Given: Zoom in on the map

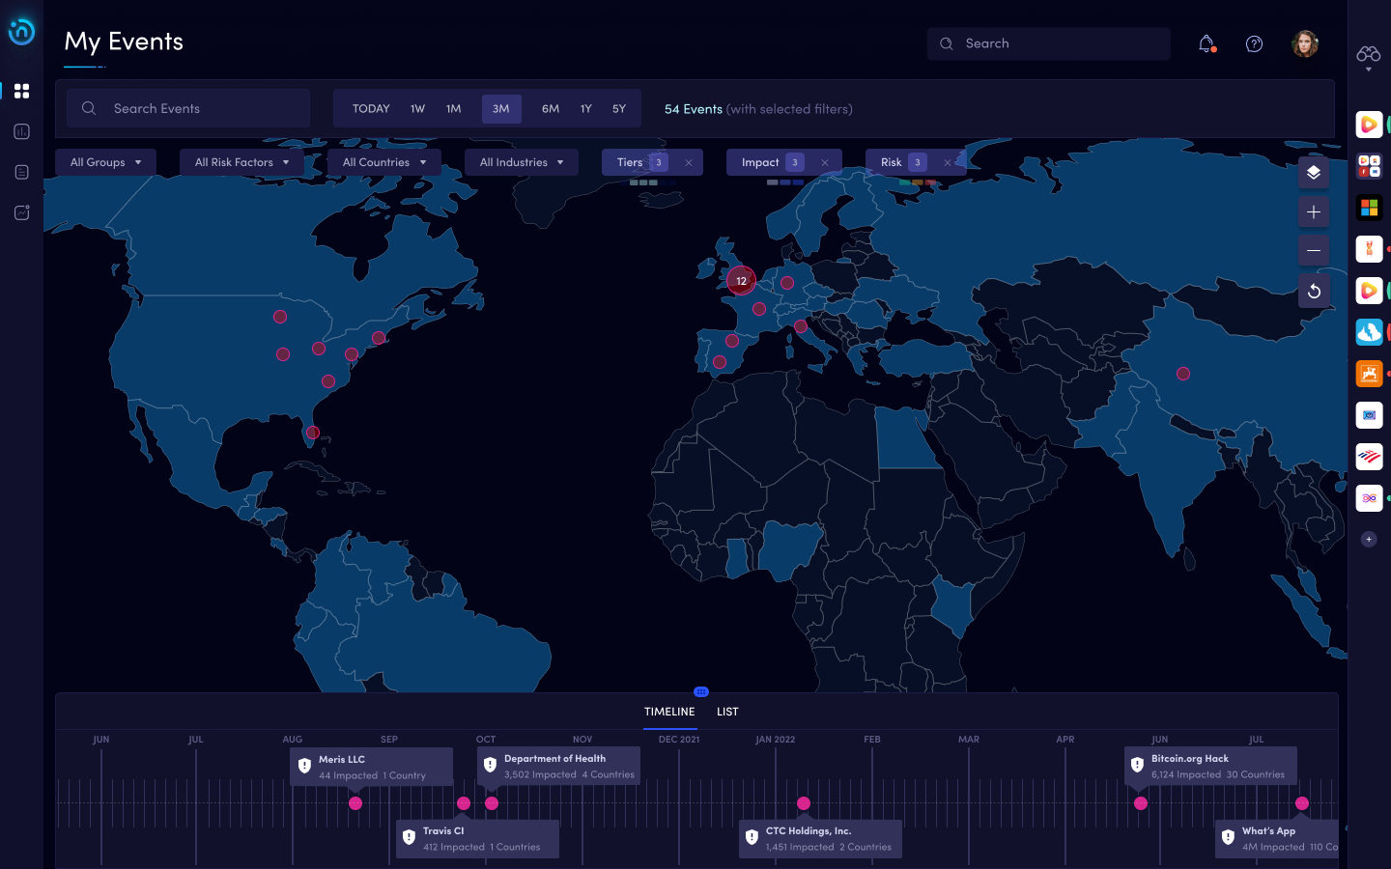Looking at the screenshot, I should [1314, 212].
